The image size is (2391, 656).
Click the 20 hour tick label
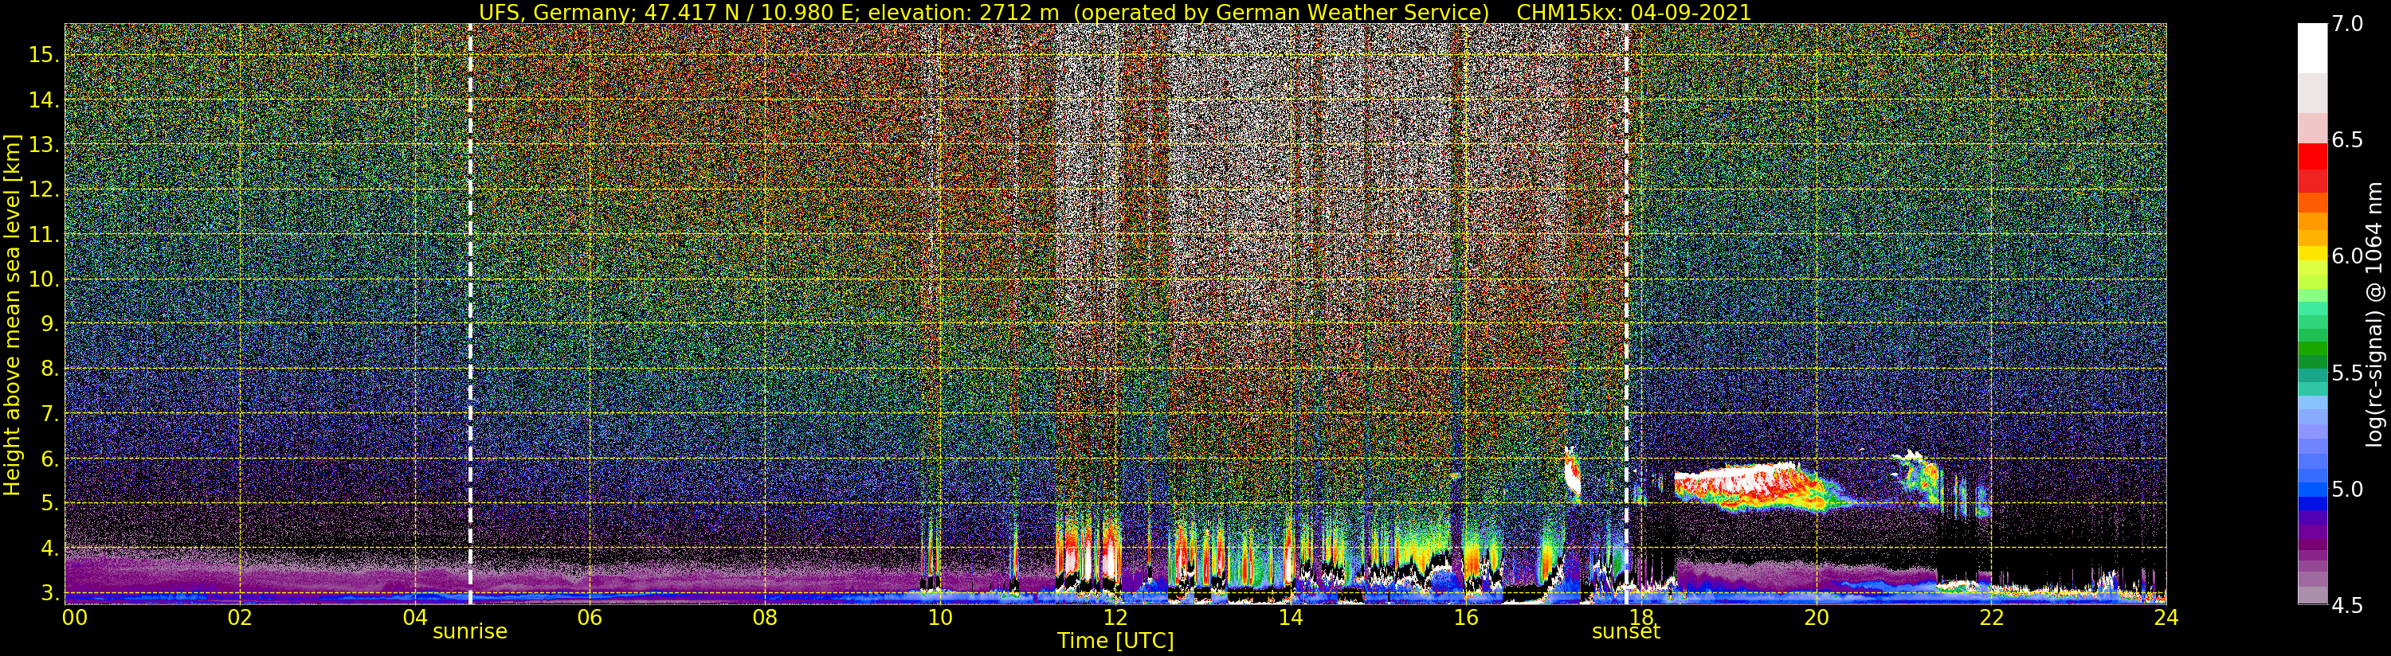click(x=1816, y=618)
